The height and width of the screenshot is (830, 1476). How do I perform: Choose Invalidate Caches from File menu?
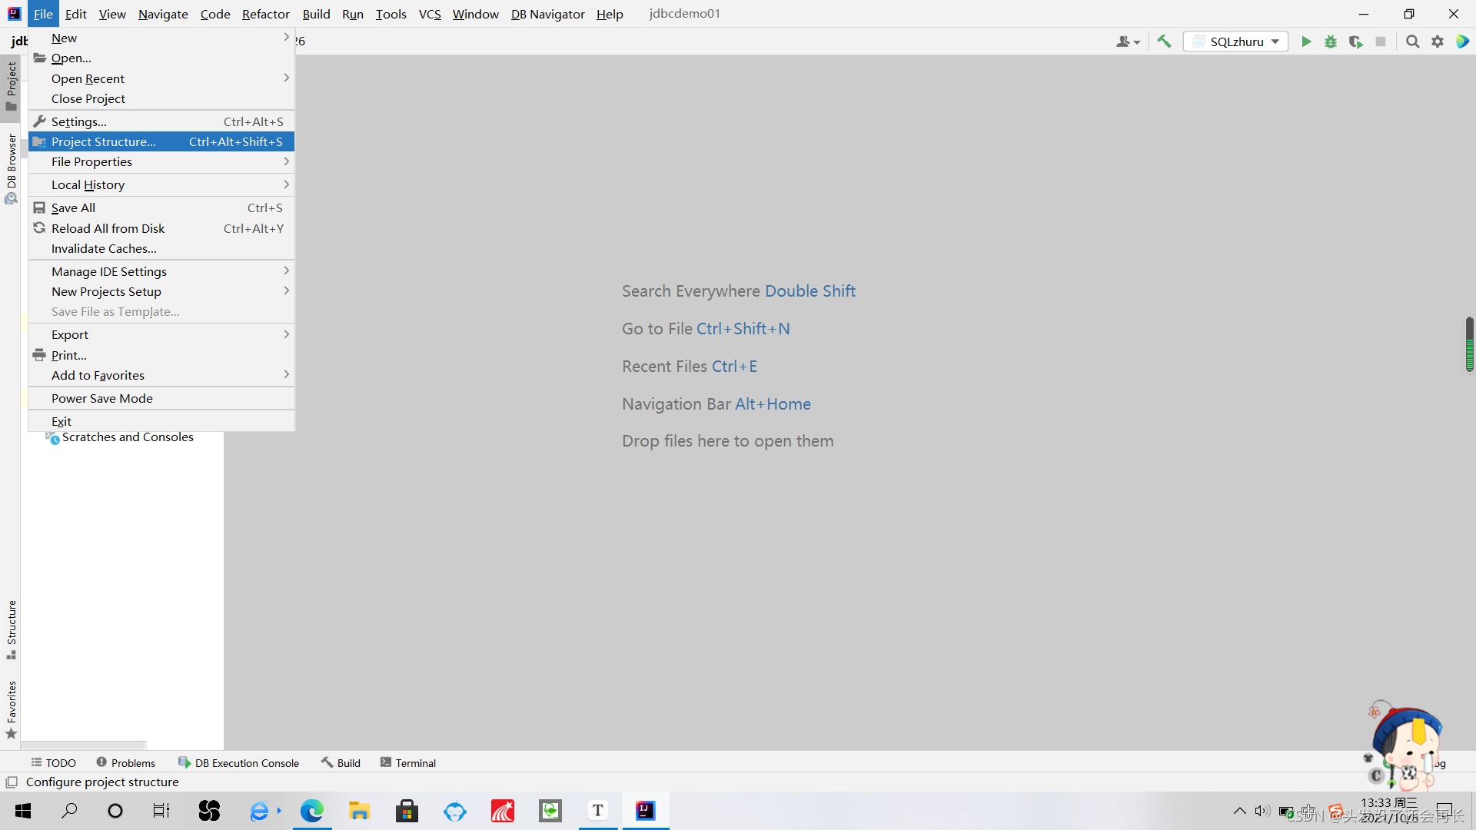pos(104,248)
